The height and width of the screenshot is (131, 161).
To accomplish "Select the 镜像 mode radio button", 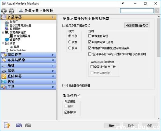I will point(70,42).
